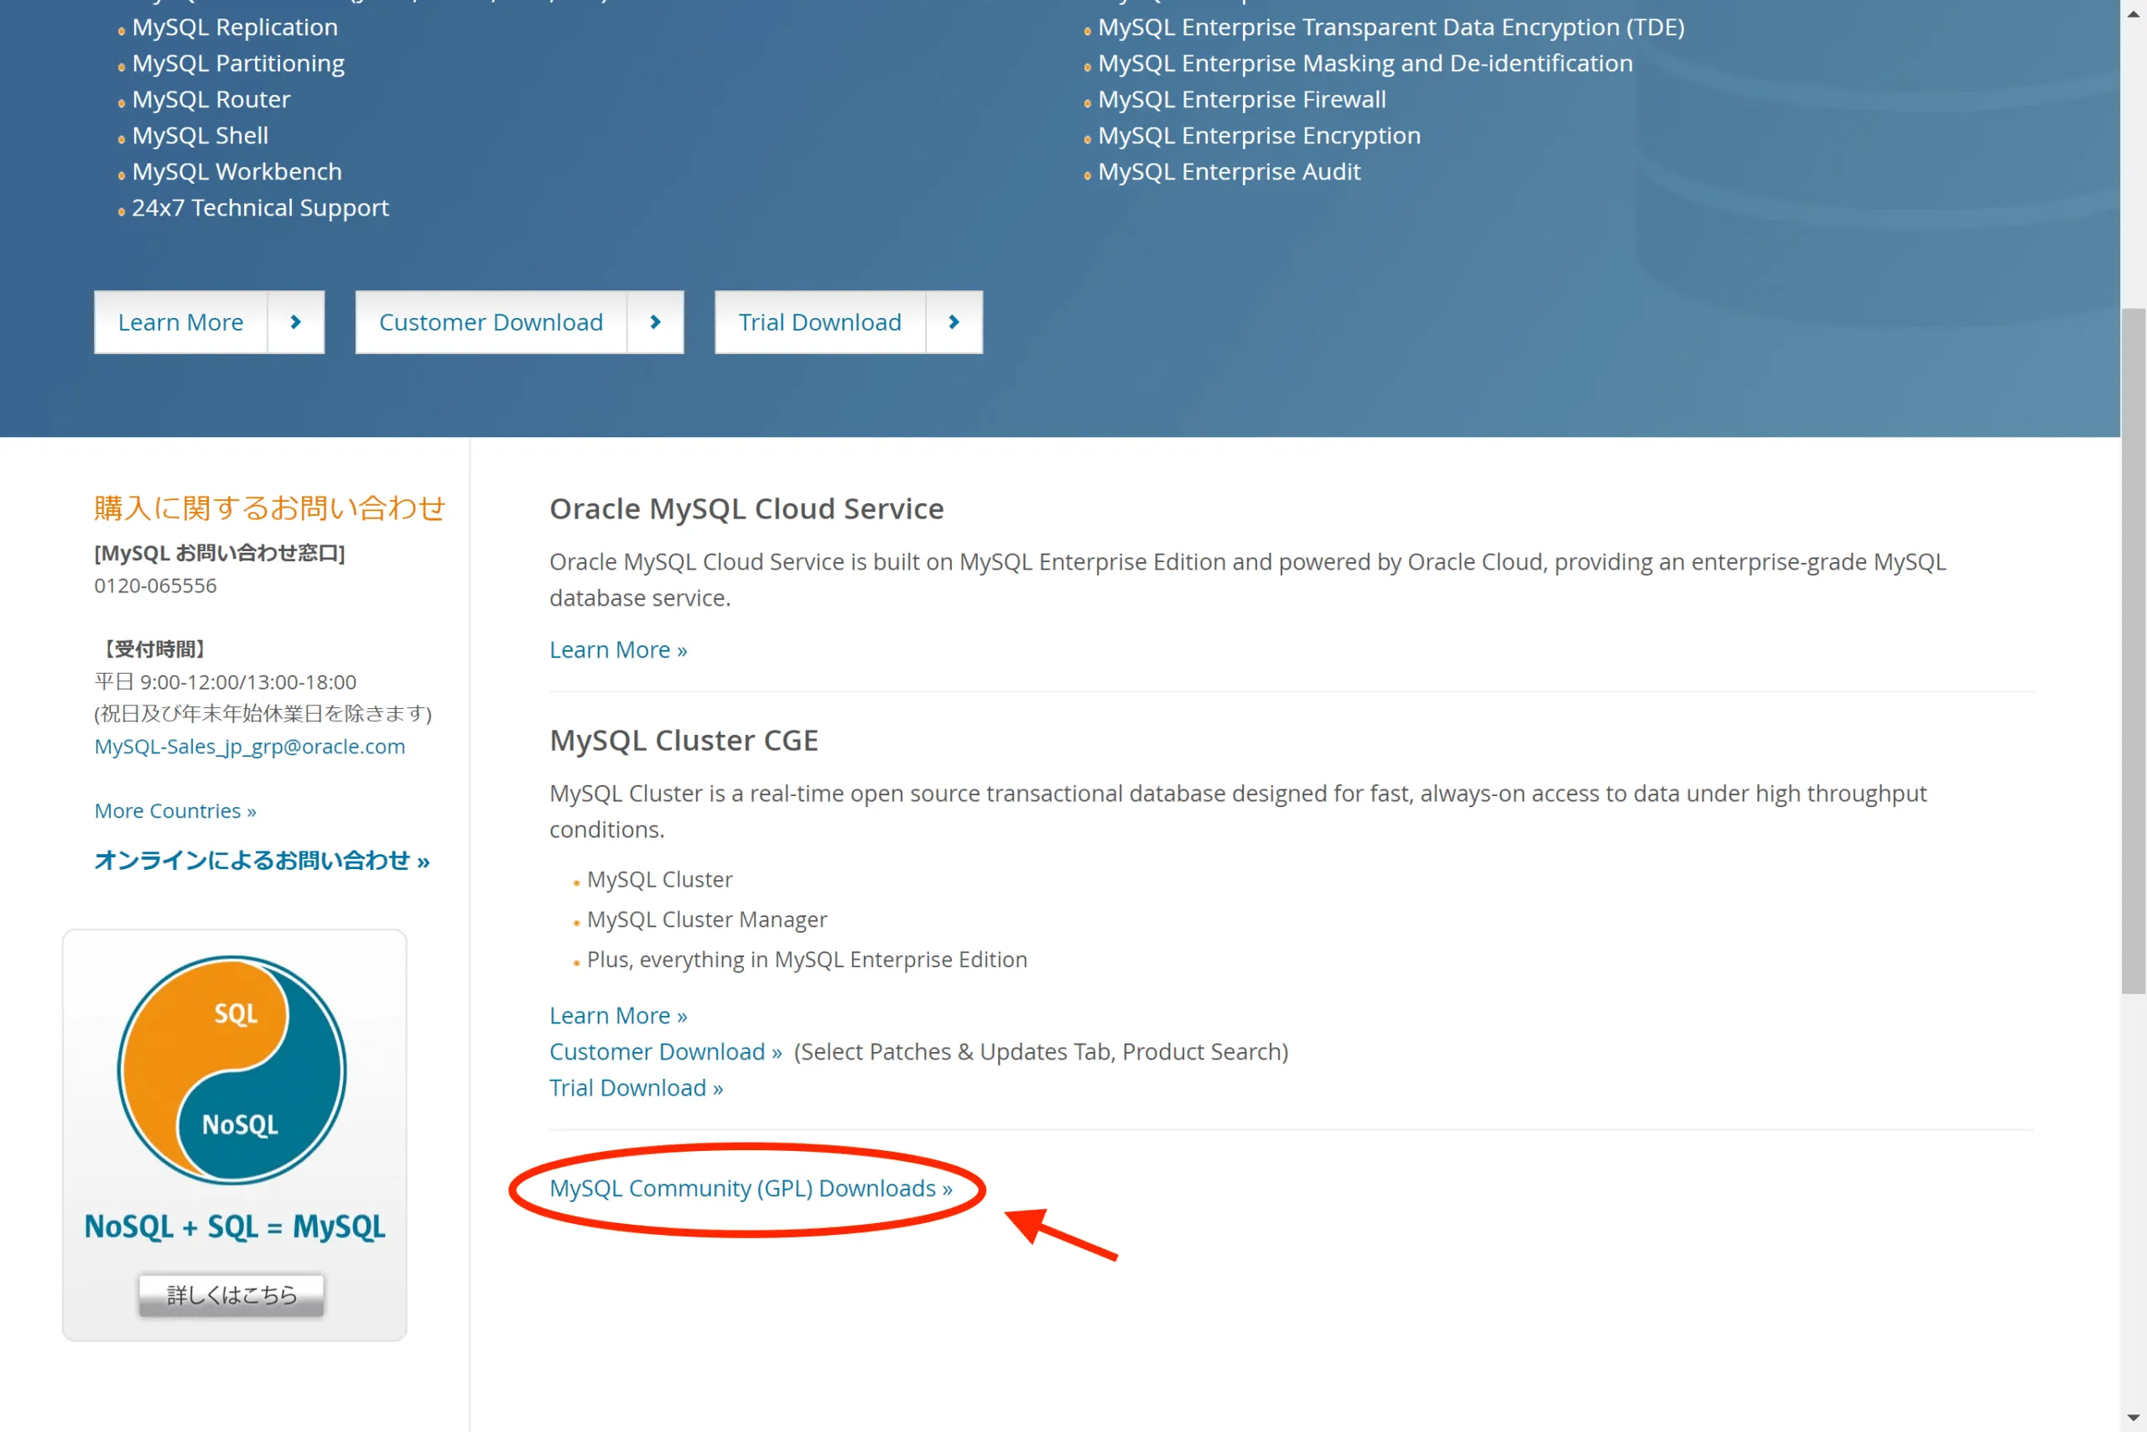Click Trial Download link under MySQL Cluster CGE
2147x1432 pixels.
[637, 1088]
